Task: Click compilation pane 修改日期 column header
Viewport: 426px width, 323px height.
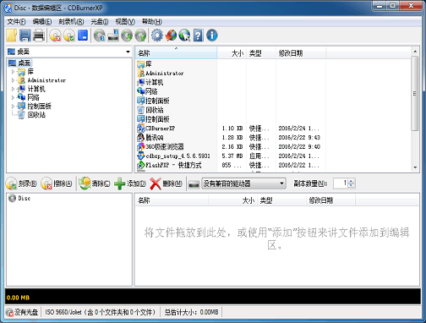Action: click(330, 200)
